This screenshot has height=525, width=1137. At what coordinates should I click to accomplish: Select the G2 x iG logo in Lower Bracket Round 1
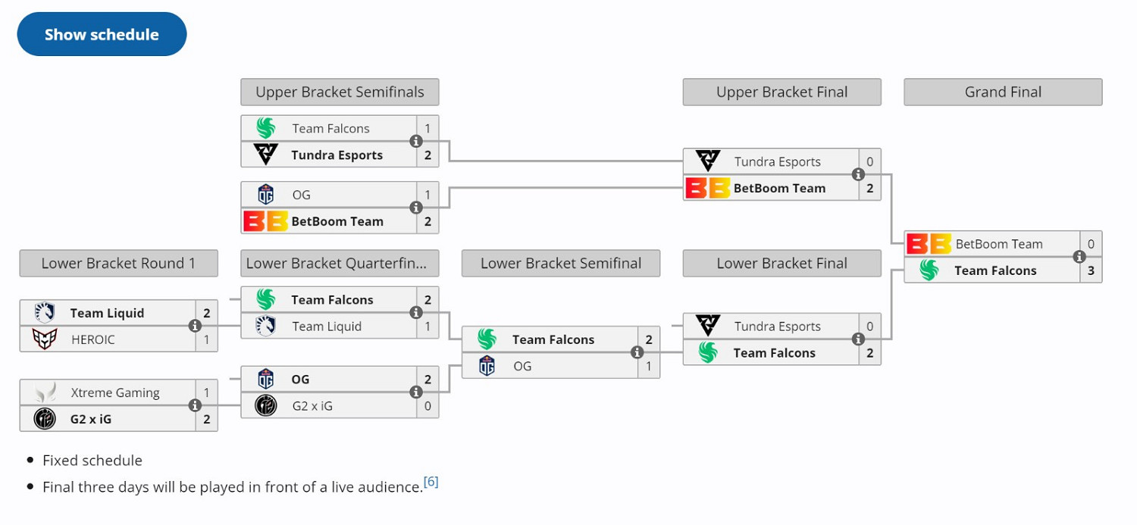pos(45,419)
